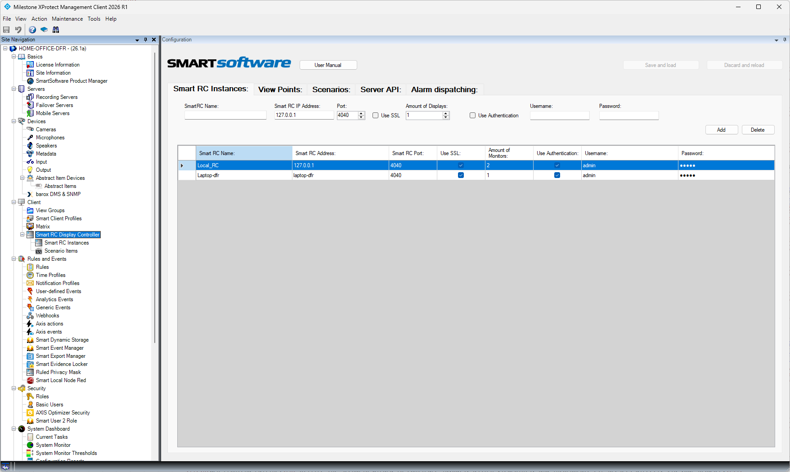The image size is (790, 472).
Task: Focus the Username input field
Action: coord(560,116)
